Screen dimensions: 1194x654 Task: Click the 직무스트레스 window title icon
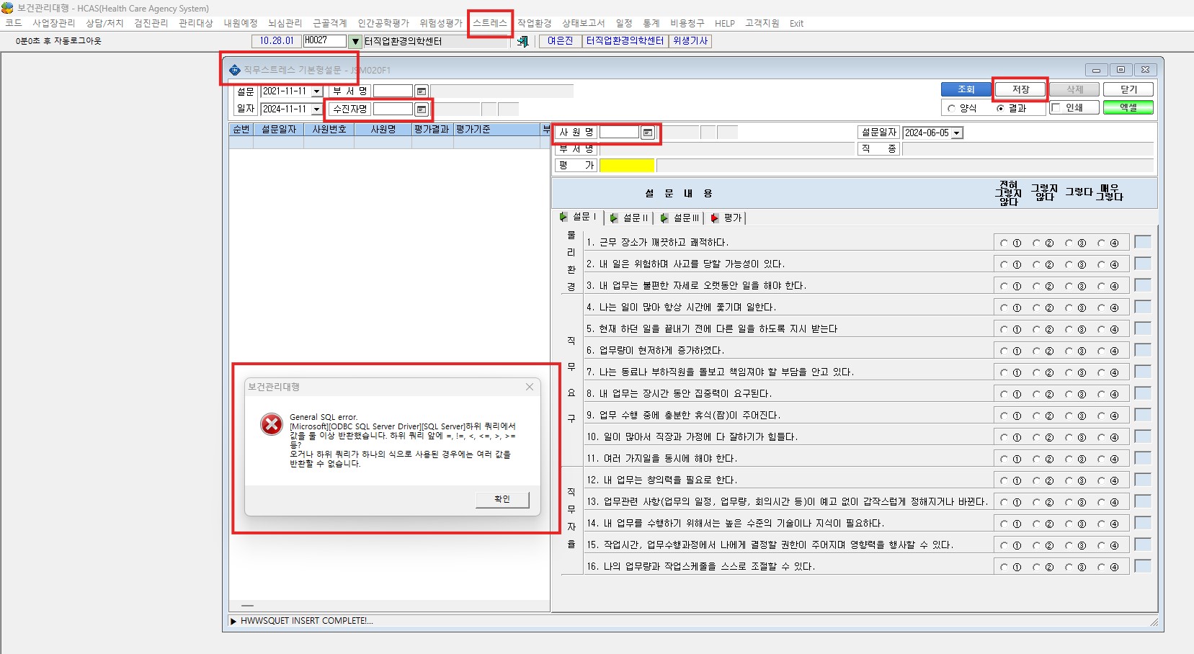click(234, 70)
